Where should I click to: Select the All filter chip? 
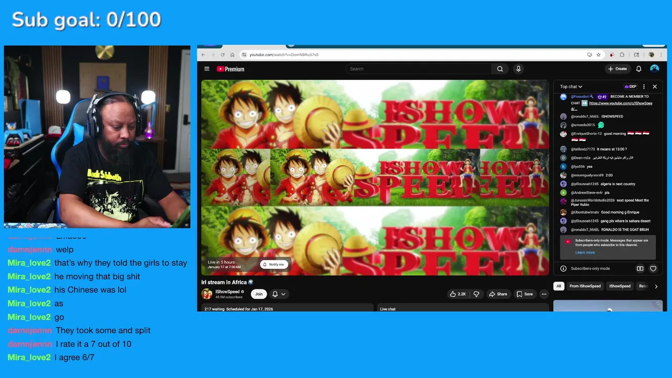click(559, 286)
